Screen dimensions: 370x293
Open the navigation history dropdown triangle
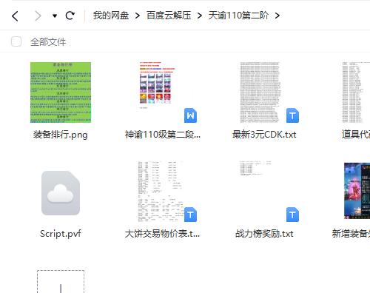pyautogui.click(x=55, y=16)
